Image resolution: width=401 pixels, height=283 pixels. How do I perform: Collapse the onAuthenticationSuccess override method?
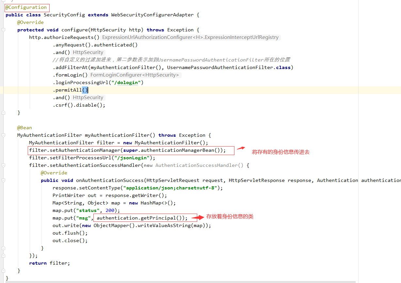point(3,180)
